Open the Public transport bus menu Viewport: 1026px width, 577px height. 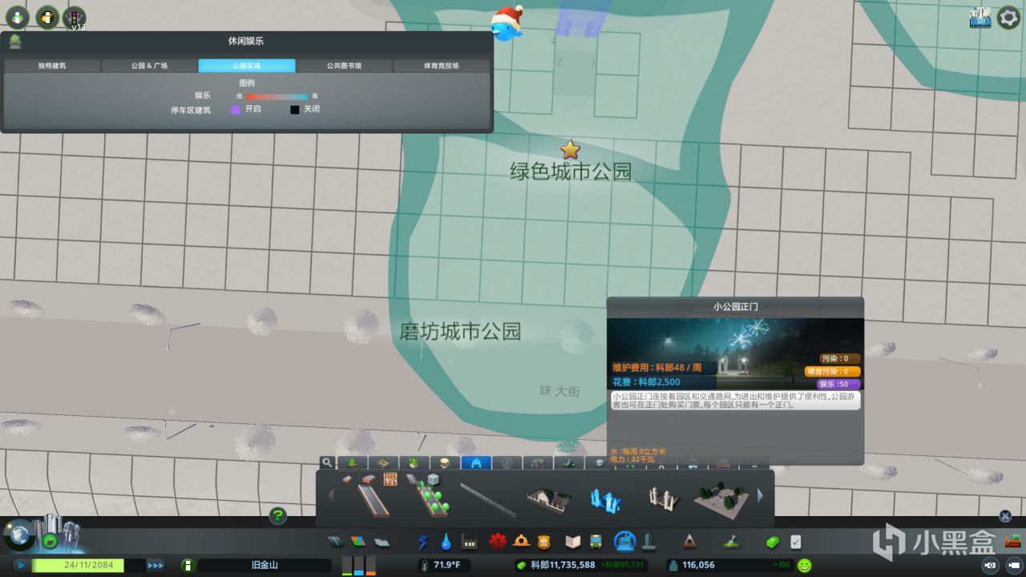596,543
